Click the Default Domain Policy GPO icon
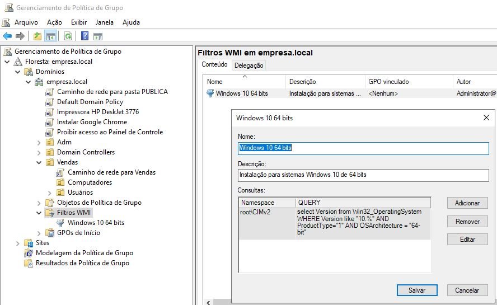This screenshot has height=305, width=497. click(x=49, y=102)
